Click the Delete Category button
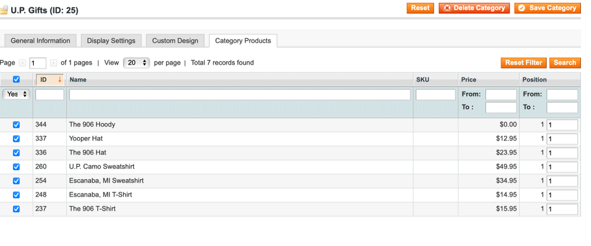Image resolution: width=591 pixels, height=246 pixels. coord(474,8)
